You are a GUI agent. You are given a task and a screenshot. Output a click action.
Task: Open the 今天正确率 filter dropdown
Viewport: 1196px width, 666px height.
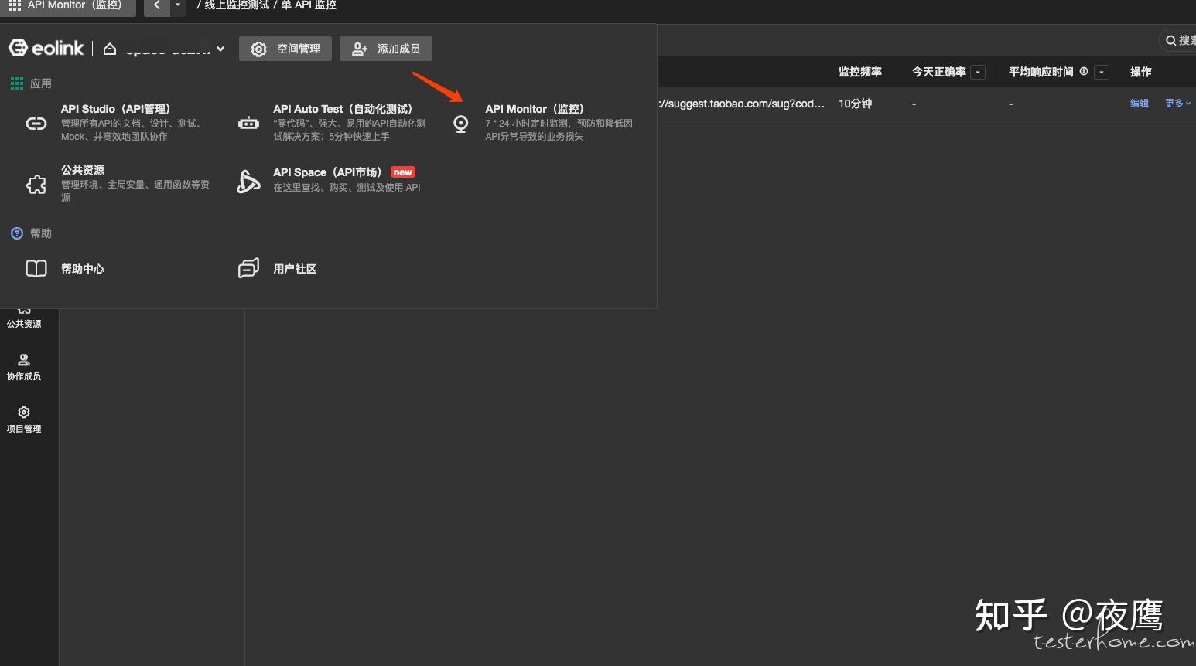coord(978,72)
